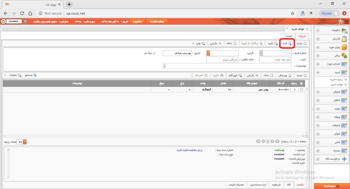Open the hamburger menu icon in orange header
The width and height of the screenshot is (350, 189).
tap(347, 22)
